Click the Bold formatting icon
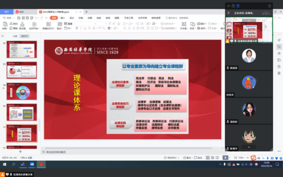 point(77,28)
